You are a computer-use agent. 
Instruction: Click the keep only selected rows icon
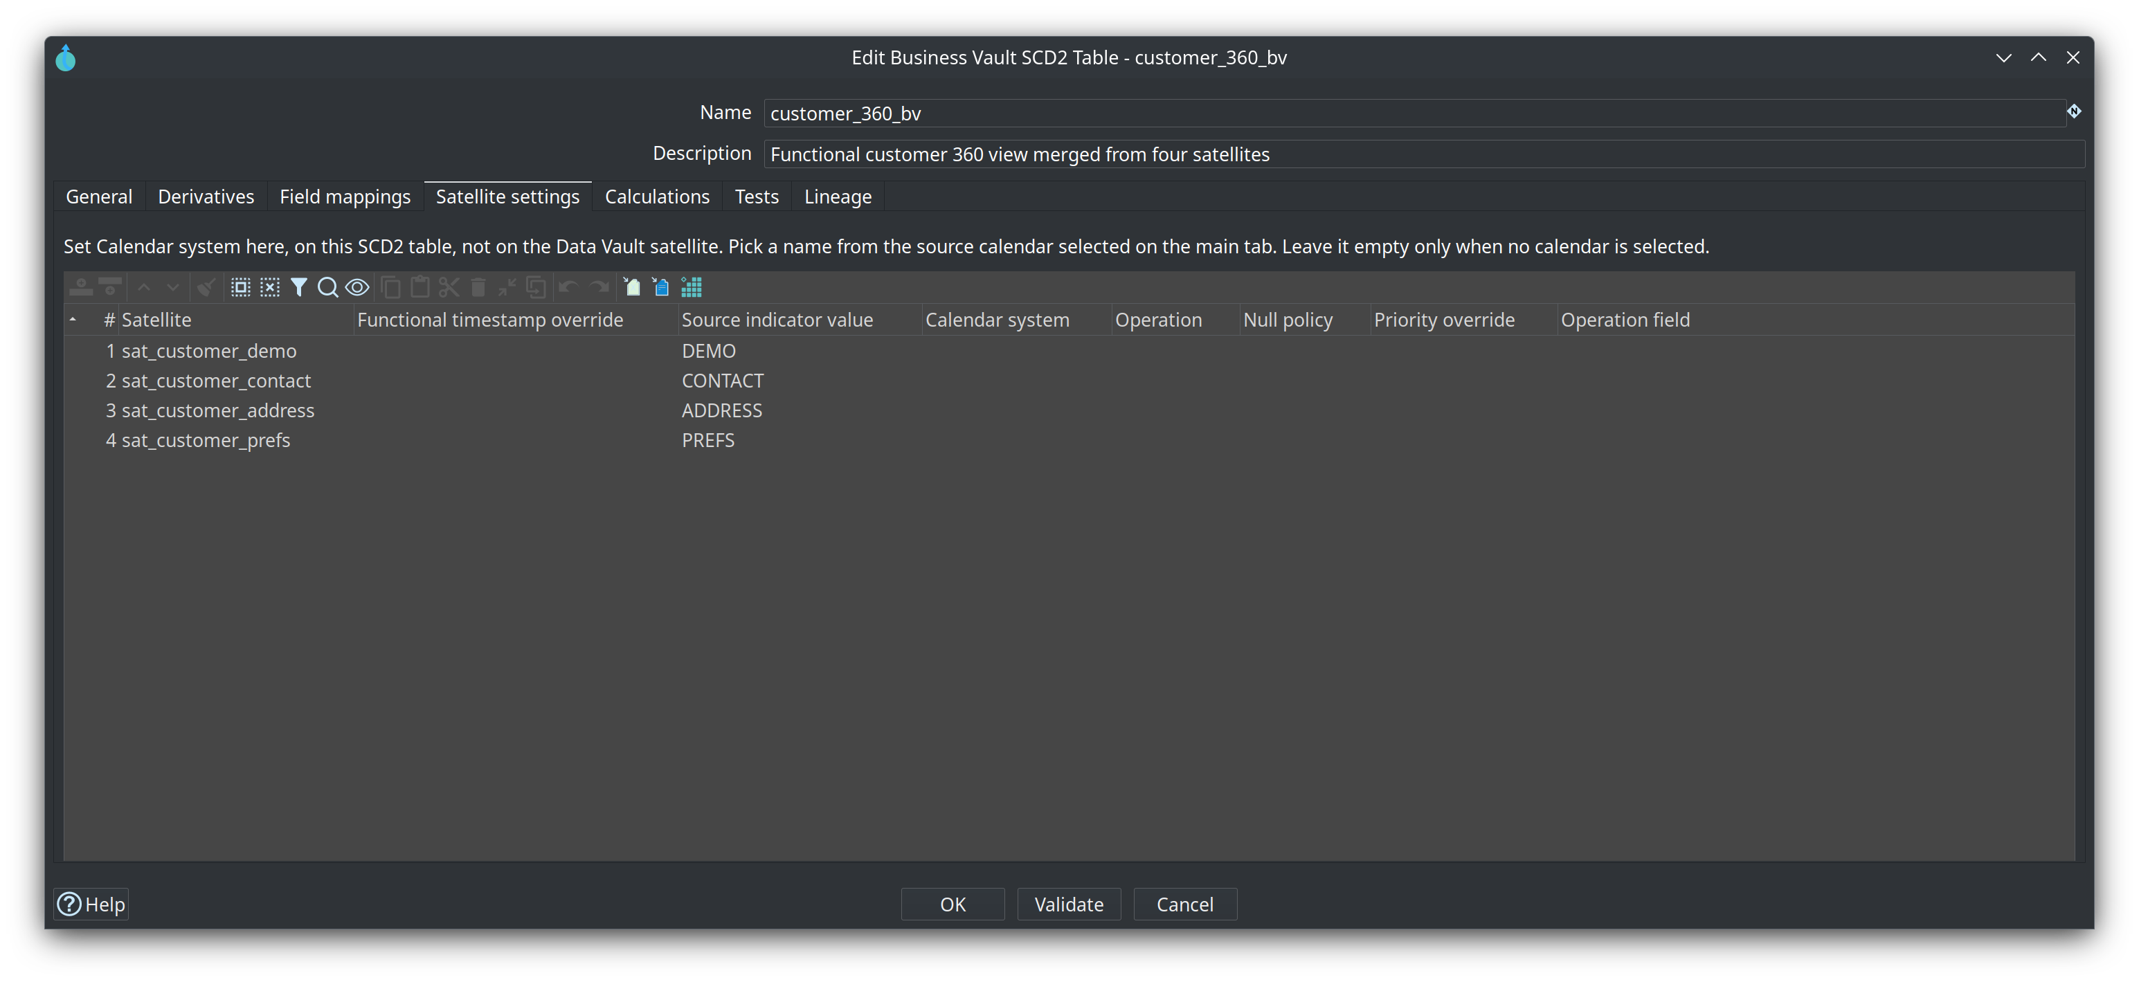tap(507, 287)
